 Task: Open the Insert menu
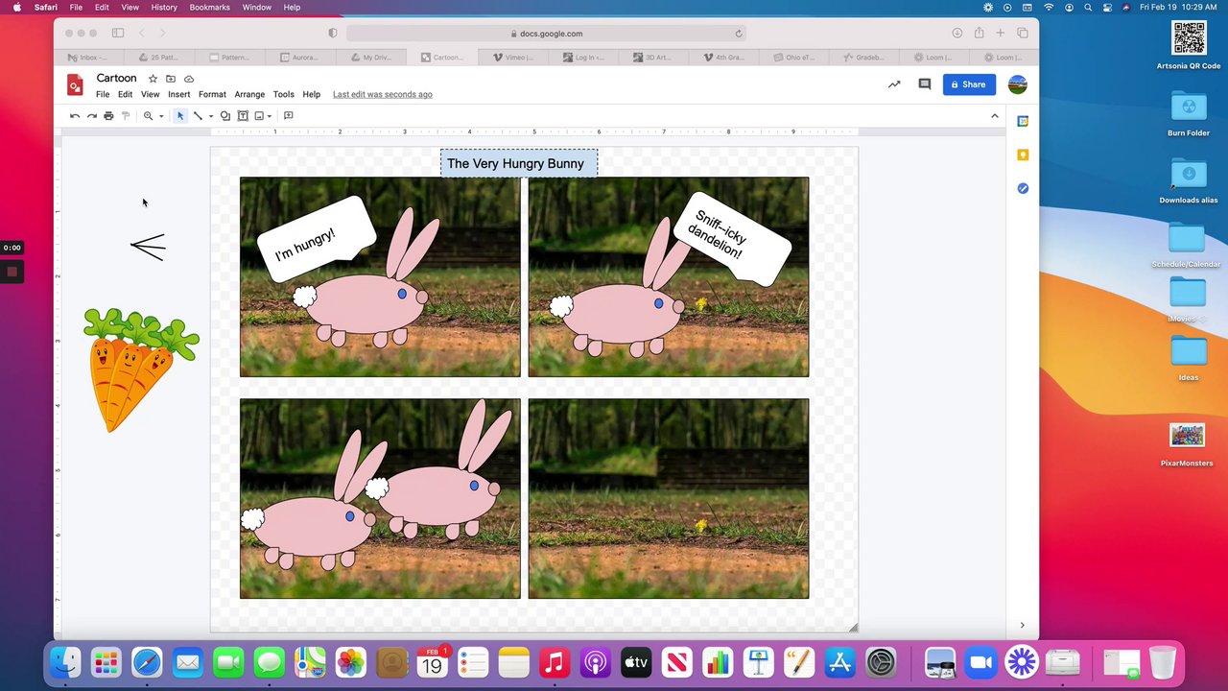(x=179, y=95)
